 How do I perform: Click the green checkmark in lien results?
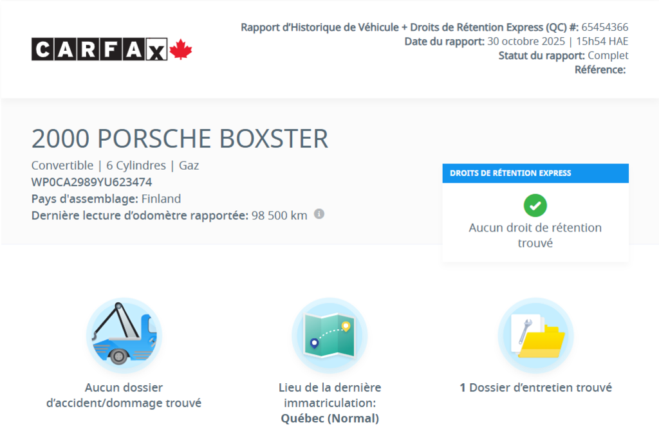(535, 206)
